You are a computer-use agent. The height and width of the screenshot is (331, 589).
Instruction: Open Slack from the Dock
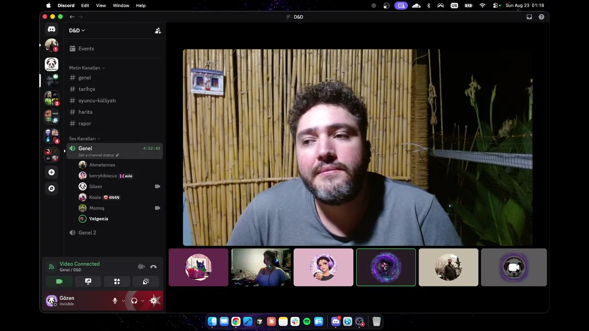(295, 322)
